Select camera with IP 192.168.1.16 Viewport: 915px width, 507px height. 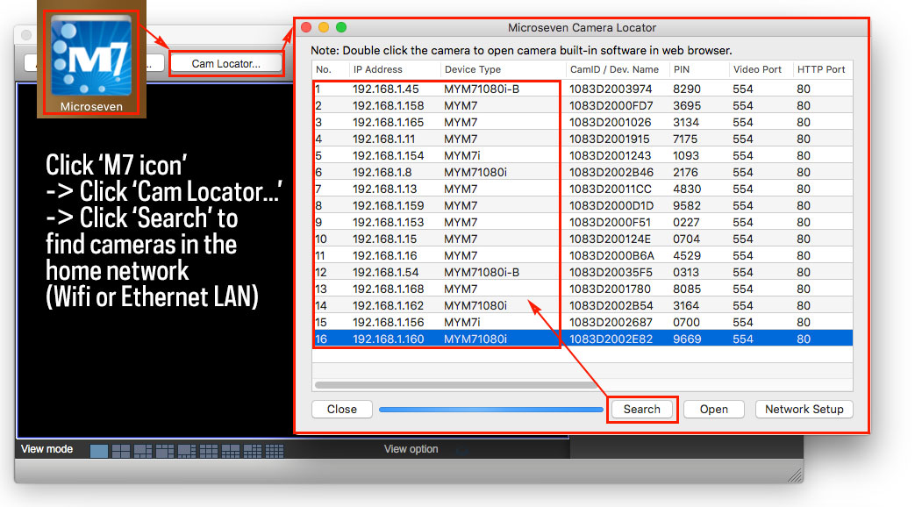click(x=384, y=255)
